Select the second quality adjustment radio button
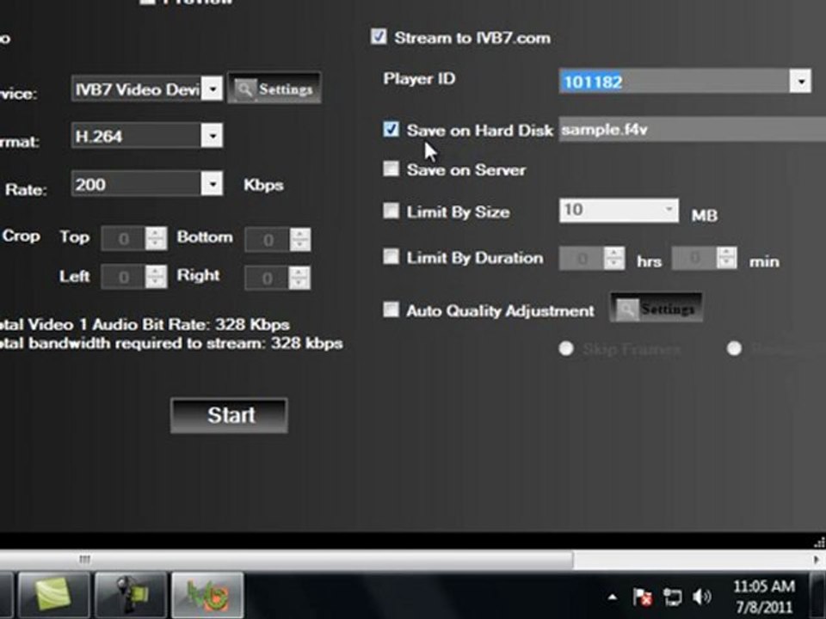826x619 pixels. pos(734,348)
